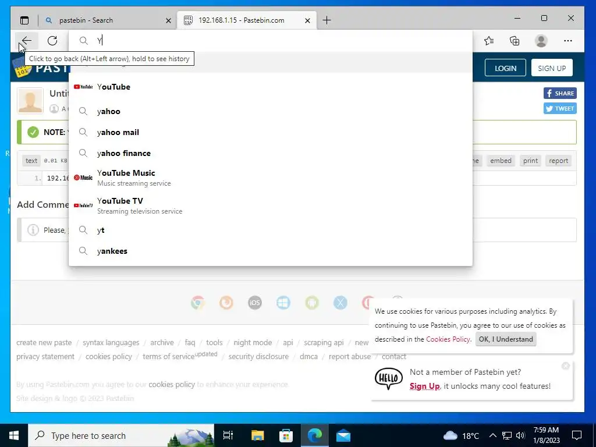Click the Android app icon in footer
This screenshot has width=596, height=447.
(312, 303)
